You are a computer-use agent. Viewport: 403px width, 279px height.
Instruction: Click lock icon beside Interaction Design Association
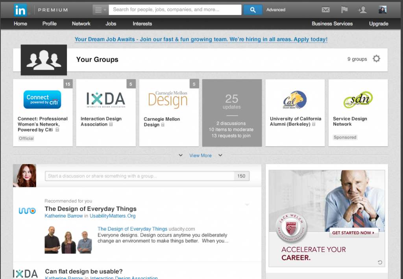click(111, 124)
